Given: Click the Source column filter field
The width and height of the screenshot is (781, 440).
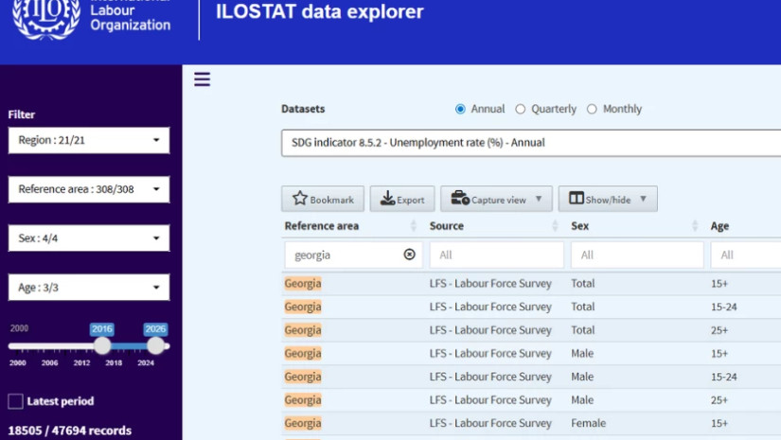Looking at the screenshot, I should [x=496, y=255].
